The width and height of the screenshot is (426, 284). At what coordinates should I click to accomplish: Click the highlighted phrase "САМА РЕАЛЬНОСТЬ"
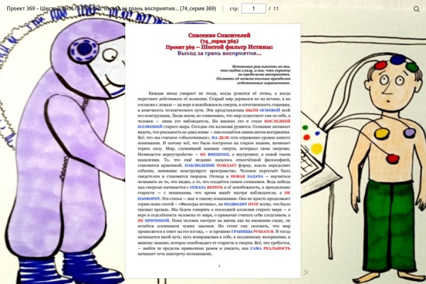tap(270, 248)
